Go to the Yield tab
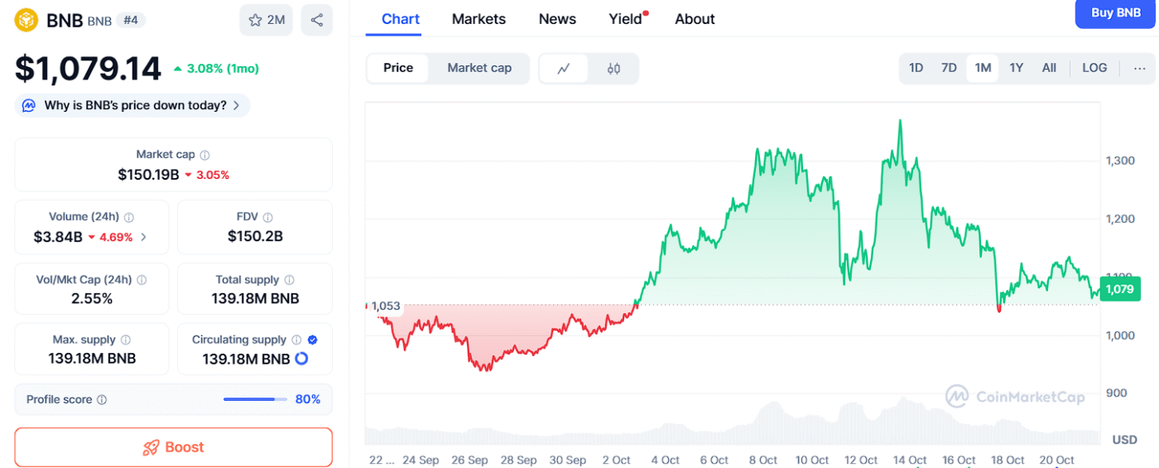 [625, 19]
